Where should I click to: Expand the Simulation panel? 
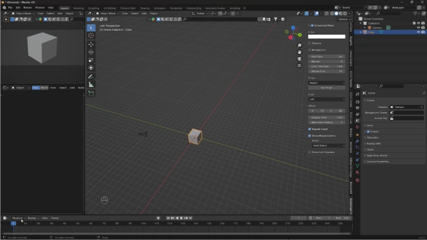tap(394, 137)
